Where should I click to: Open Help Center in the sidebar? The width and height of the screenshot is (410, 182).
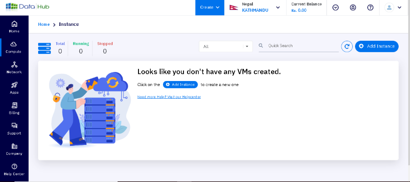(x=14, y=169)
